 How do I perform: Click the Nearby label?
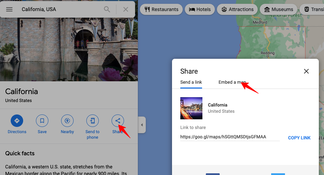67,132
